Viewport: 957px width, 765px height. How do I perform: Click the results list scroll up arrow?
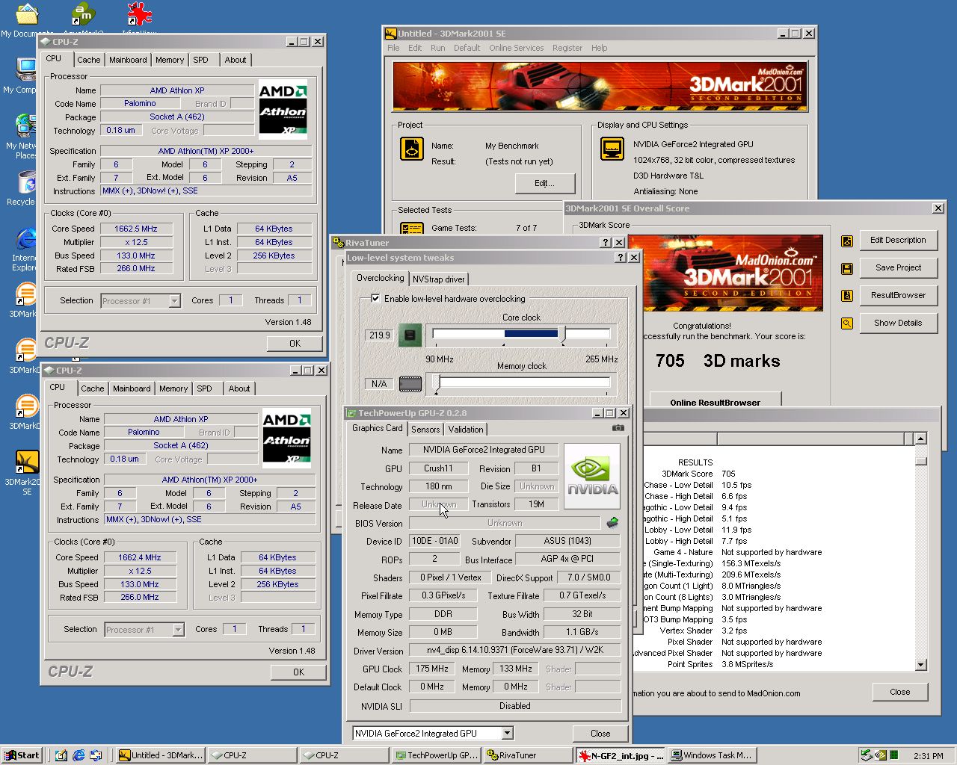coord(920,439)
